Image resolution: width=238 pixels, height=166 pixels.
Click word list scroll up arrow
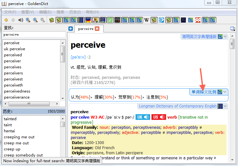pyautogui.click(x=63, y=43)
